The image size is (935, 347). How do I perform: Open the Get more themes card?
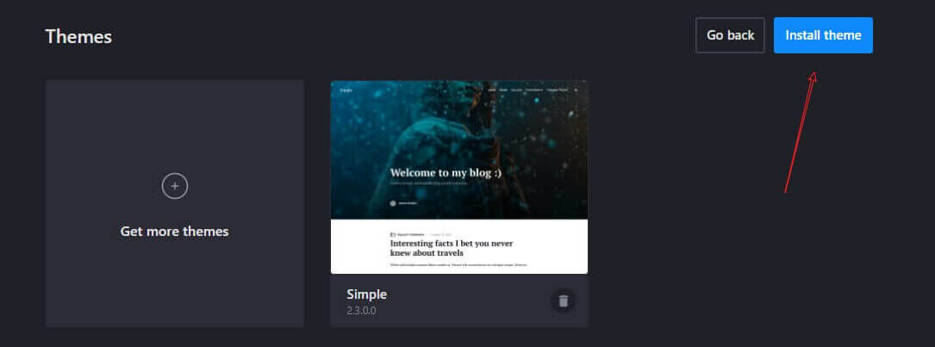pos(175,203)
